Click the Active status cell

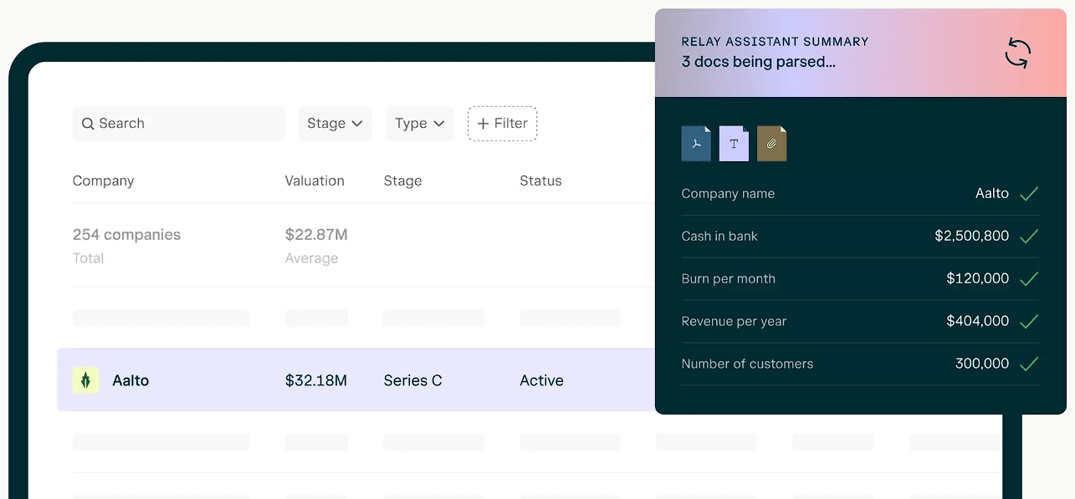[x=541, y=380]
